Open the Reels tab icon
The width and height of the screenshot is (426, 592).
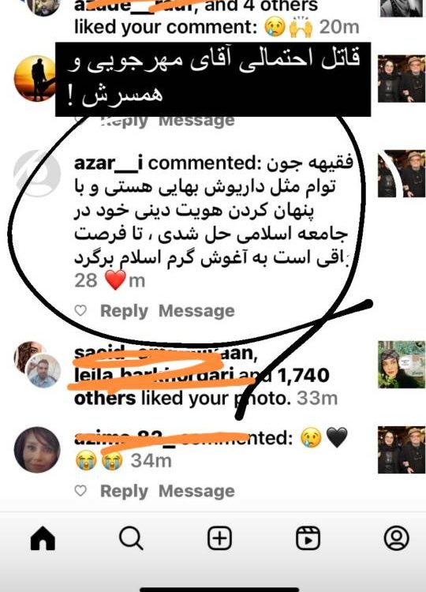(308, 538)
